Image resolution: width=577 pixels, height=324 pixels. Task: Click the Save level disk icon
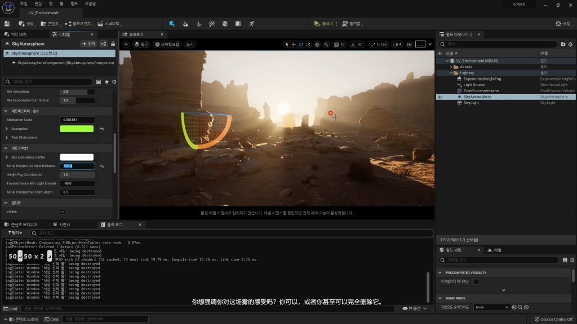coord(7,24)
